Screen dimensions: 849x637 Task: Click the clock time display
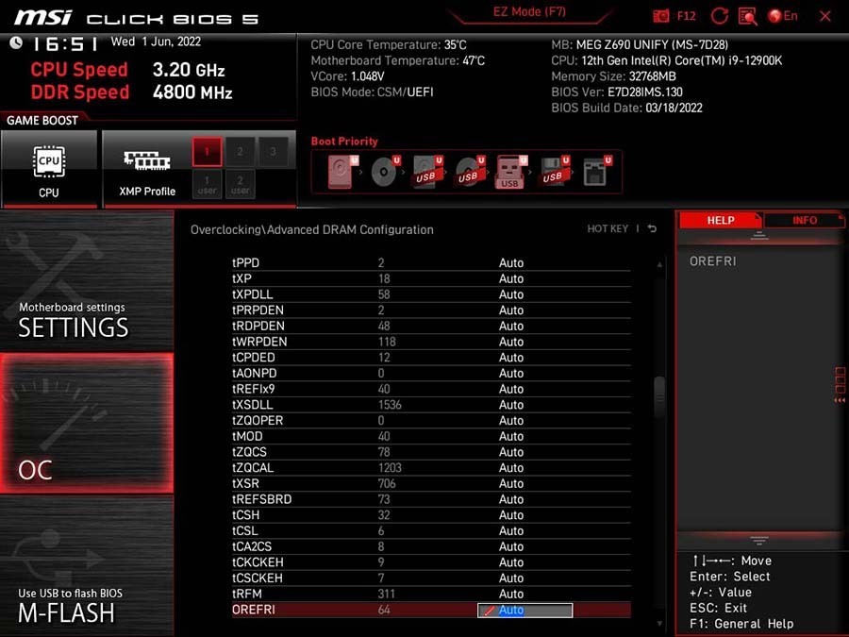click(x=65, y=43)
